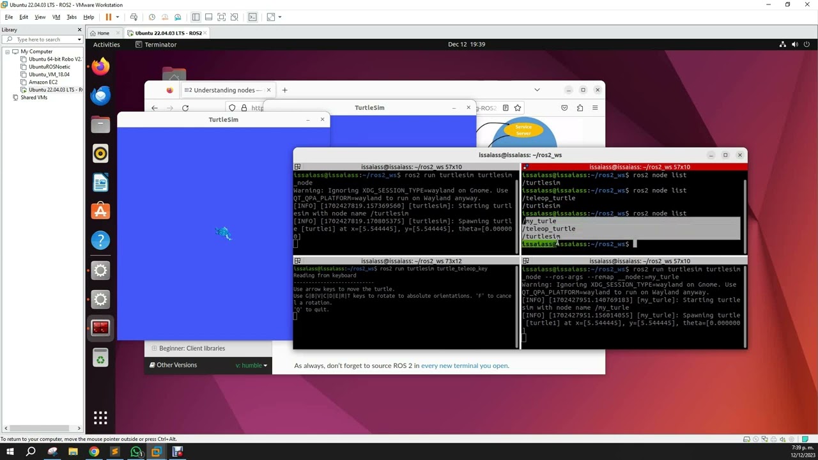Open the View menu
Image resolution: width=818 pixels, height=460 pixels.
pos(40,17)
